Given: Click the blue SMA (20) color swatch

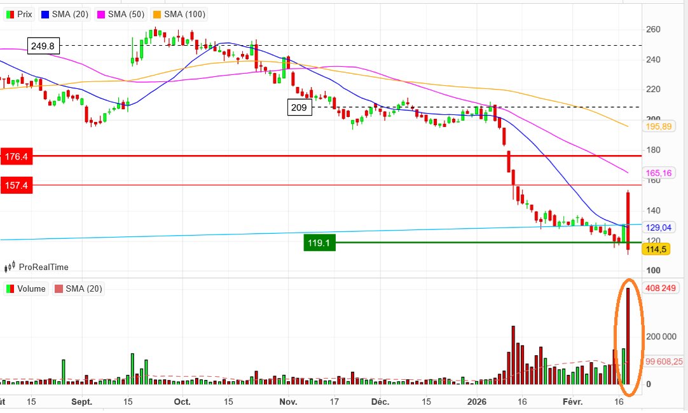Looking at the screenshot, I should 45,15.
